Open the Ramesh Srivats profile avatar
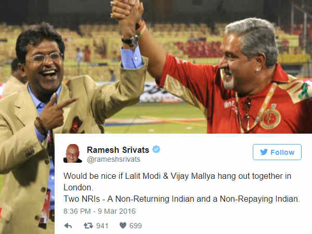 pyautogui.click(x=73, y=153)
